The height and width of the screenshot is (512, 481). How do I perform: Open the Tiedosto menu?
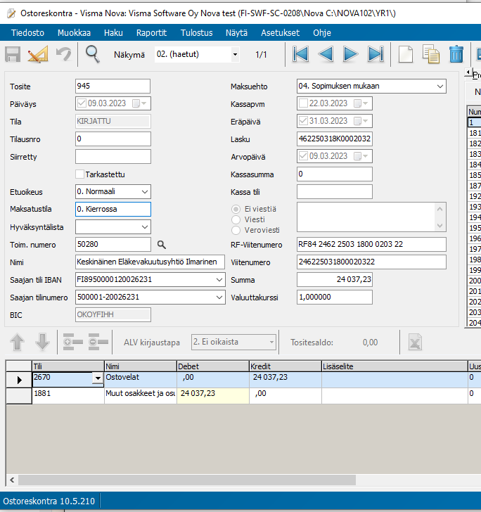(27, 32)
